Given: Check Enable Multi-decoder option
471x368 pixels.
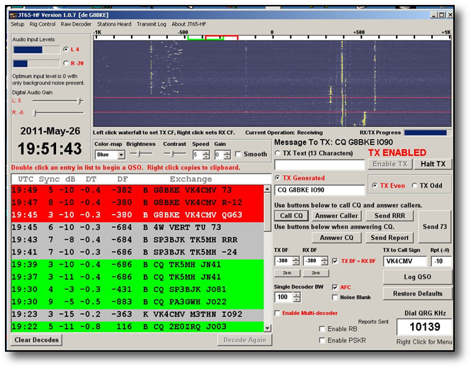Looking at the screenshot, I should click(278, 313).
